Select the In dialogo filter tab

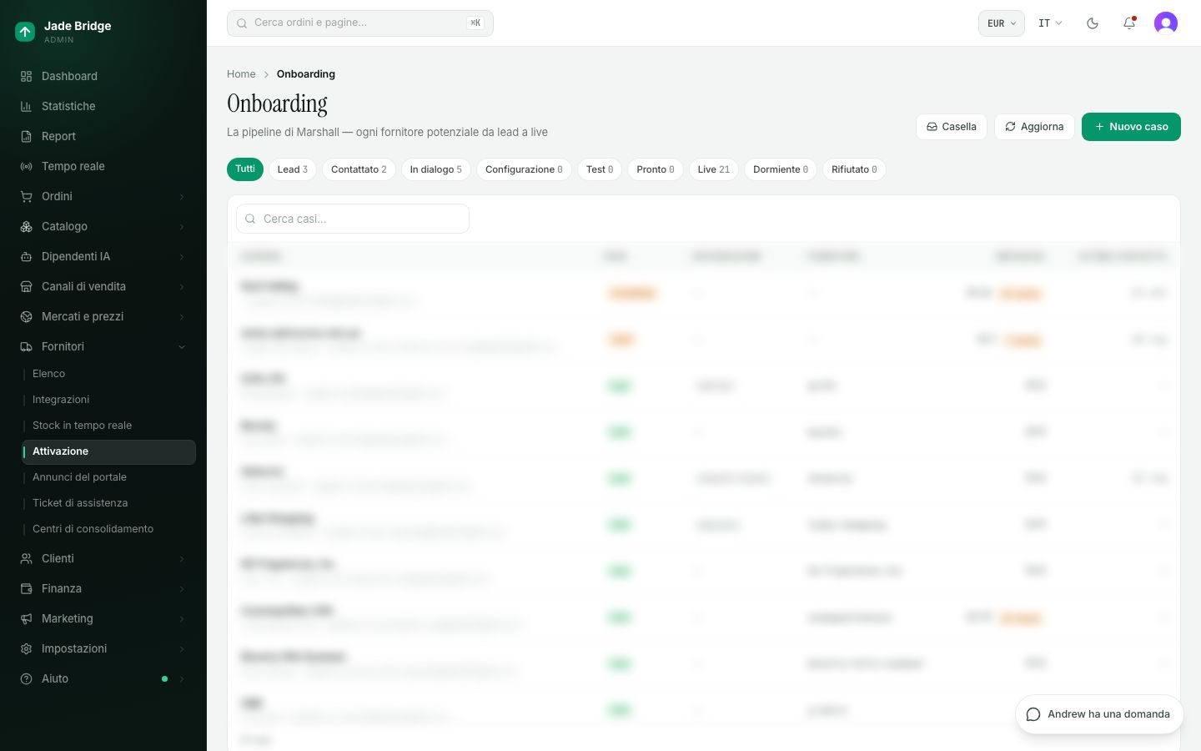pyautogui.click(x=436, y=169)
